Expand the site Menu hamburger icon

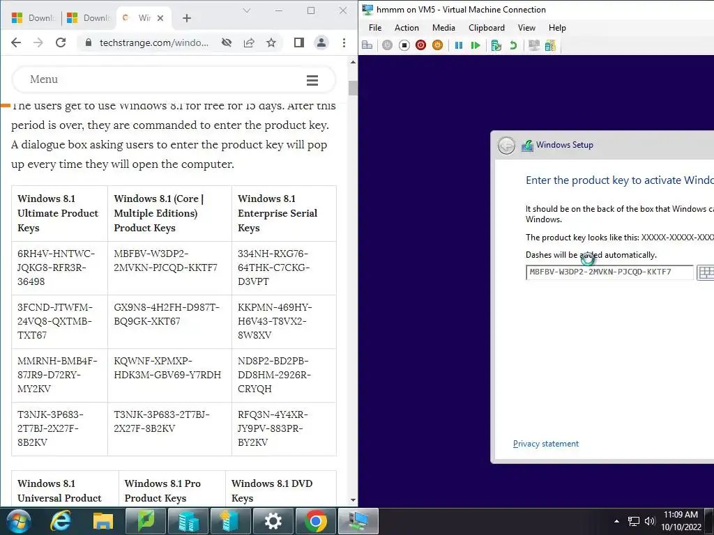(312, 81)
